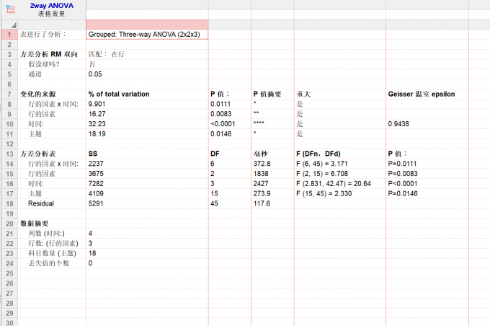Image resolution: width=490 pixels, height=326 pixels.
Task: Click the results table icon beside 2way ANOVA
Action: pyautogui.click(x=10, y=9)
